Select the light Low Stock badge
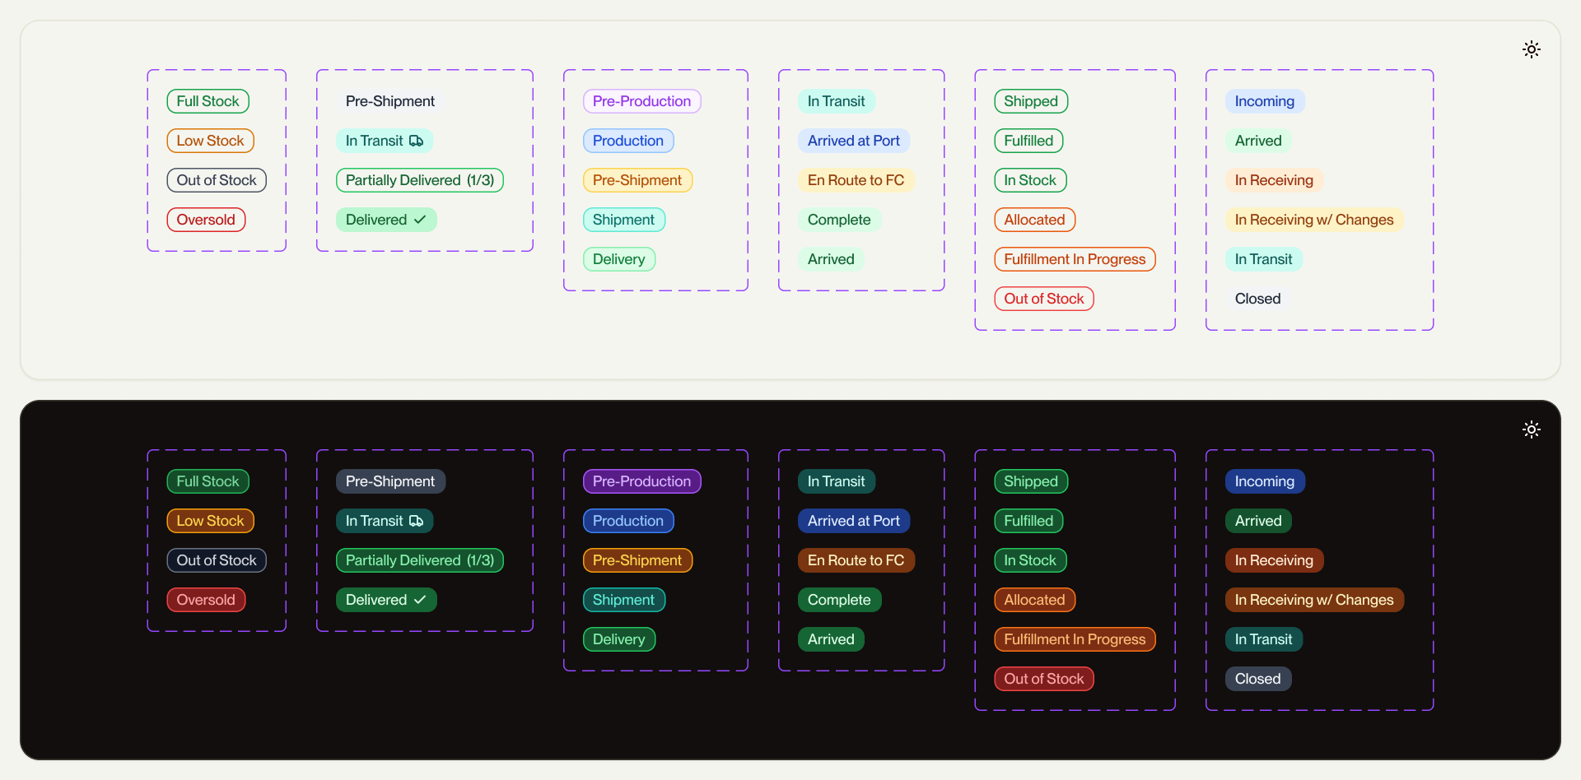1581x780 pixels. click(x=211, y=141)
